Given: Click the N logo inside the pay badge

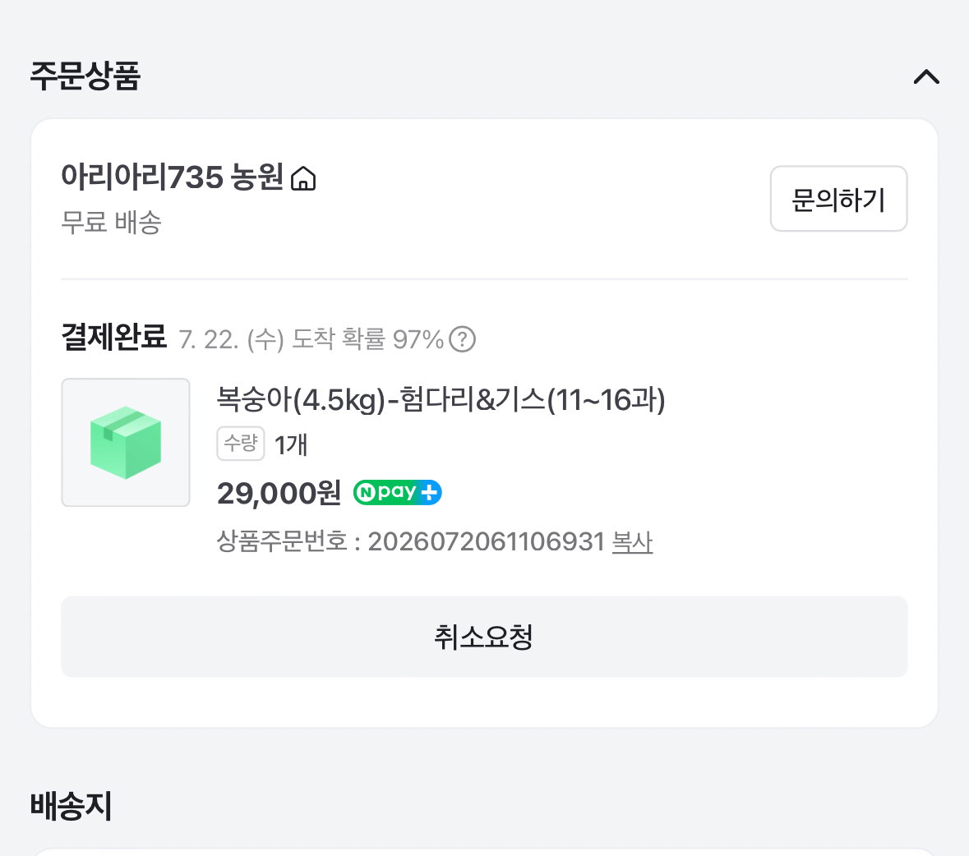Looking at the screenshot, I should point(367,492).
